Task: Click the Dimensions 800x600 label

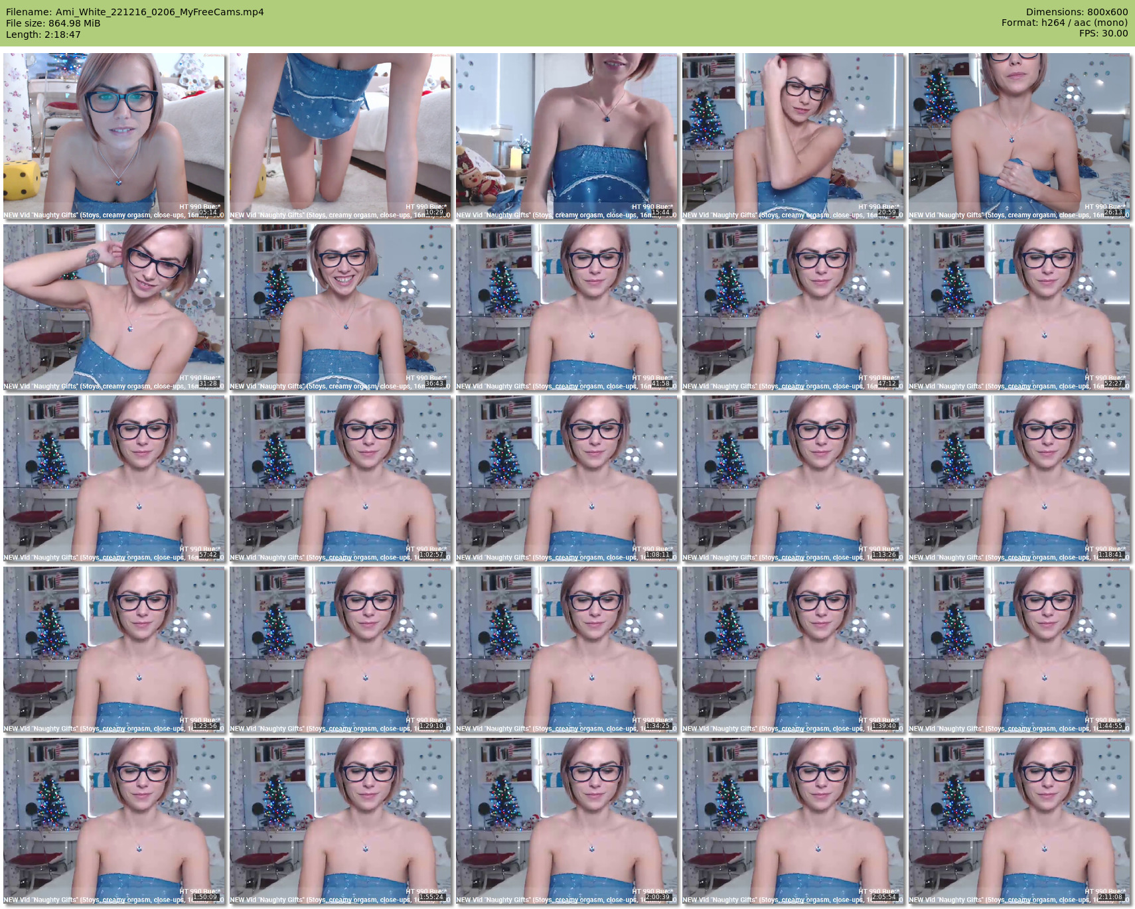Action: point(1076,12)
